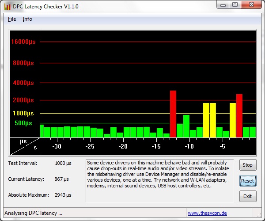Click the -25 time axis label
Screen dimensions: 265x221
point(90,146)
